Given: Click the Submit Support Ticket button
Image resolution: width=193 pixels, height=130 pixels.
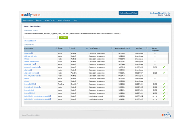Looking at the screenshot, I should tap(129, 13).
